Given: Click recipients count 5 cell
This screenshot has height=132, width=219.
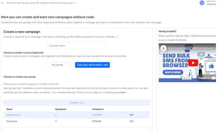Looking at the screenshot, I should [56, 121].
